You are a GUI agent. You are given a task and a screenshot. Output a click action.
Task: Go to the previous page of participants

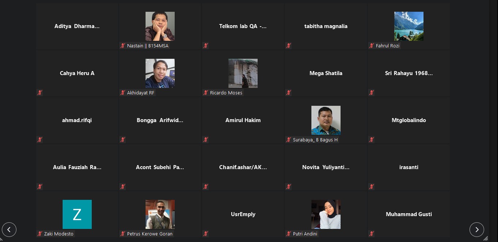[x=9, y=230]
